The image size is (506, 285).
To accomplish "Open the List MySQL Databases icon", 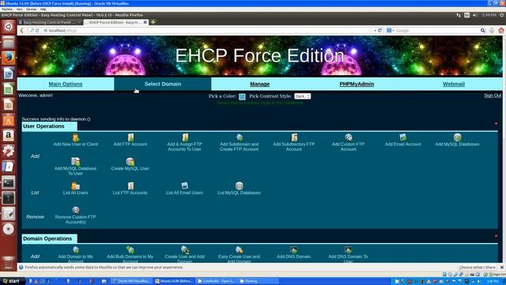I will 239,186.
